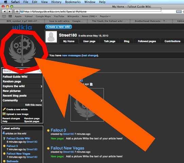Open the Edit menu

(35, 2)
